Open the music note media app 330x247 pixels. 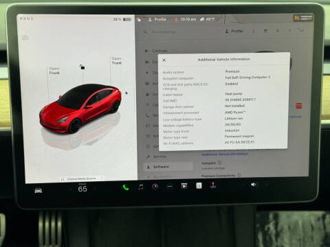[141, 187]
